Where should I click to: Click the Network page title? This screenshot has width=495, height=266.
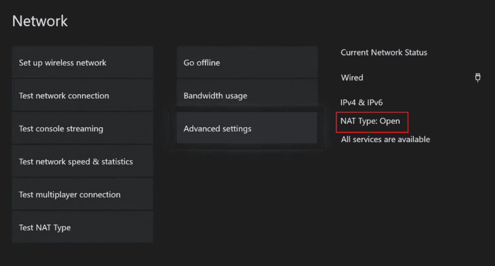40,21
